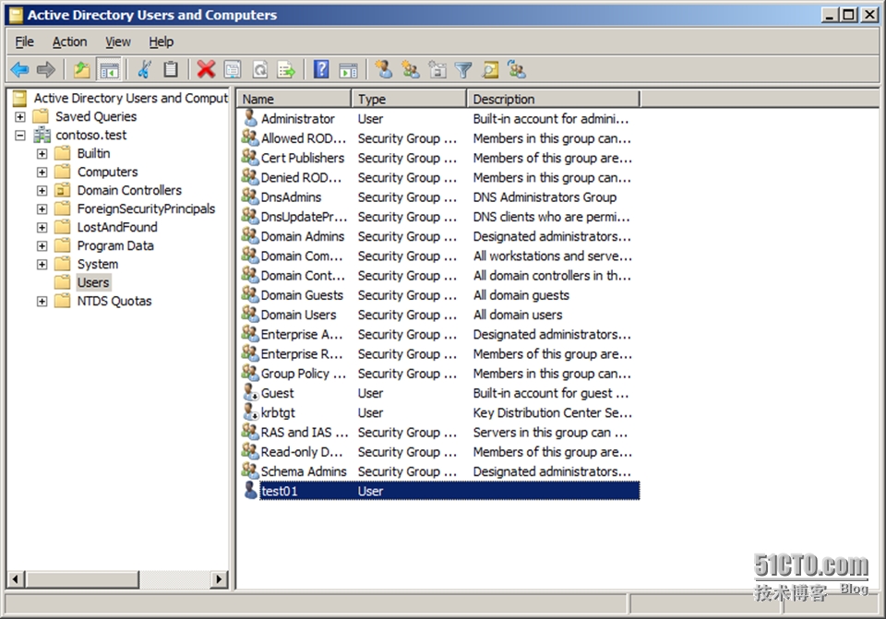Click the Administrator user icon

point(250,118)
